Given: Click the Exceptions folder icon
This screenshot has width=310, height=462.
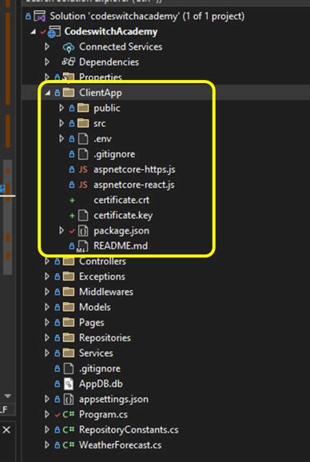Looking at the screenshot, I should [68, 277].
